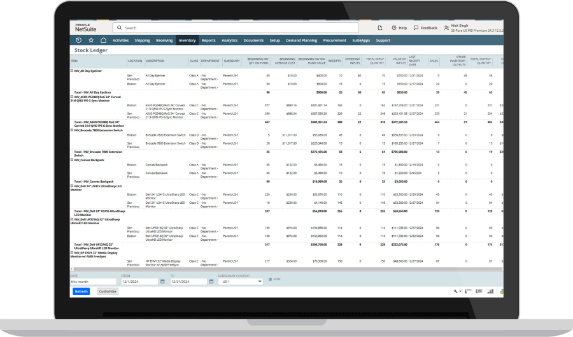Screen dimensions: 573x337
Task: Click the $375,425.00 Brocade total value
Action: click(x=319, y=152)
